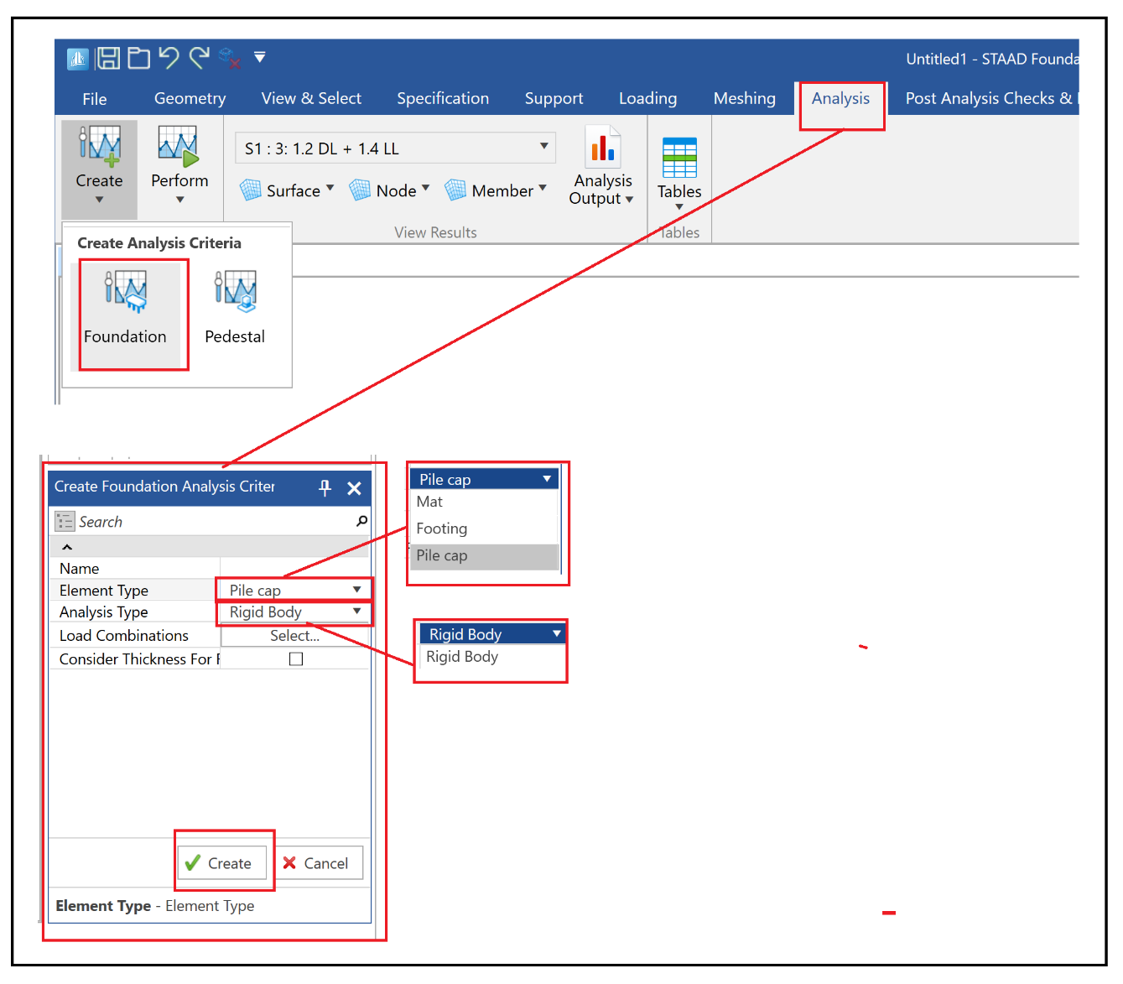Click the STAAD Foundation application logo icon
This screenshot has height=984, width=1123.
click(77, 59)
